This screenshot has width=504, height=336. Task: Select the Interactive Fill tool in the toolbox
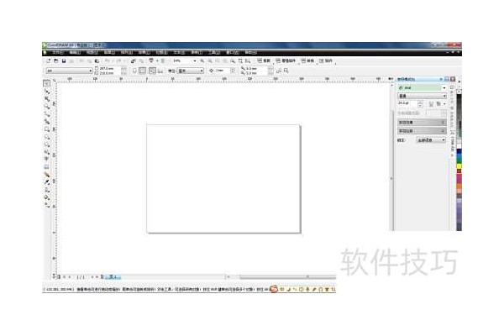[x=46, y=205]
